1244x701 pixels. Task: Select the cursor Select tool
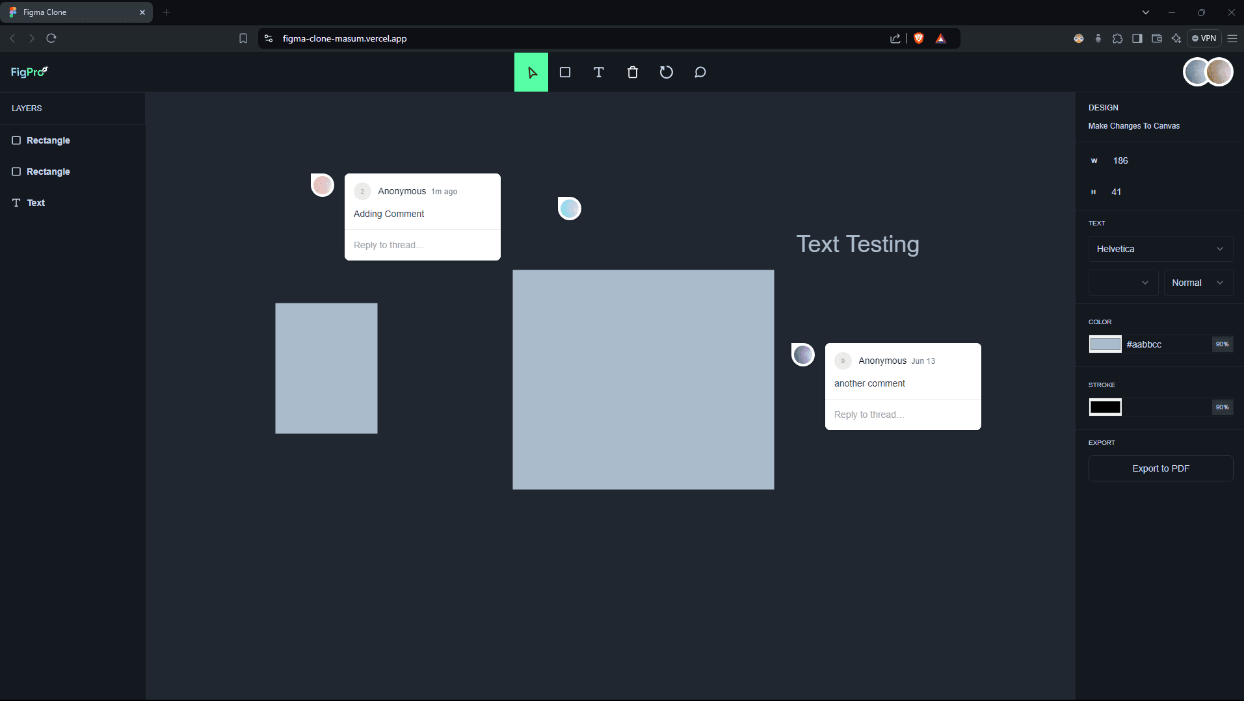coord(531,72)
